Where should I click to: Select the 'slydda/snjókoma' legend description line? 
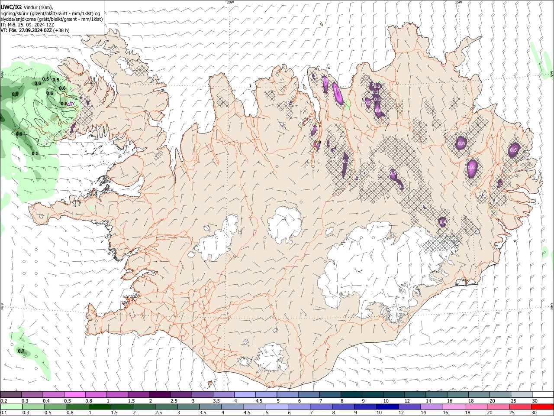(52, 19)
